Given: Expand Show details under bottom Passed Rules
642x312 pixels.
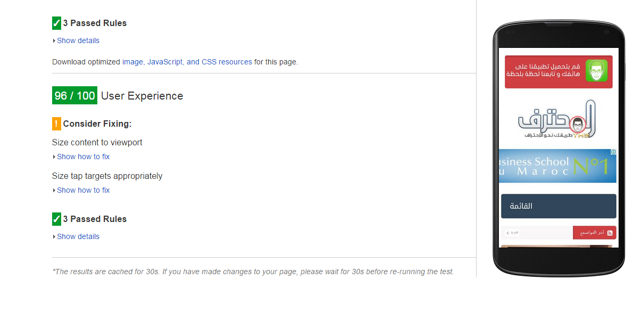Looking at the screenshot, I should pyautogui.click(x=78, y=236).
